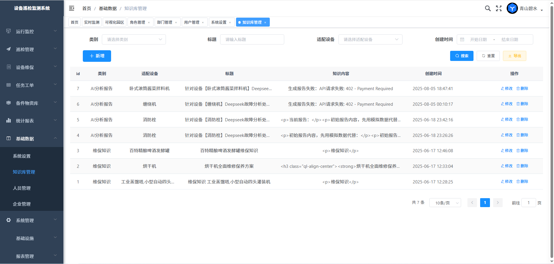Click 修改 for the 烘干机 row

[x=507, y=166]
